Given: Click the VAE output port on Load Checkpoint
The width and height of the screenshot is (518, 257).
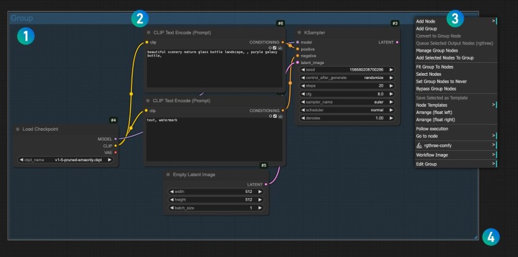Looking at the screenshot, I should 115,152.
